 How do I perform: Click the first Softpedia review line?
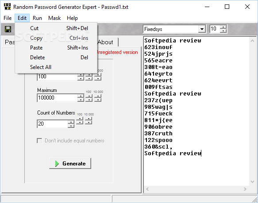pyautogui.click(x=173, y=41)
